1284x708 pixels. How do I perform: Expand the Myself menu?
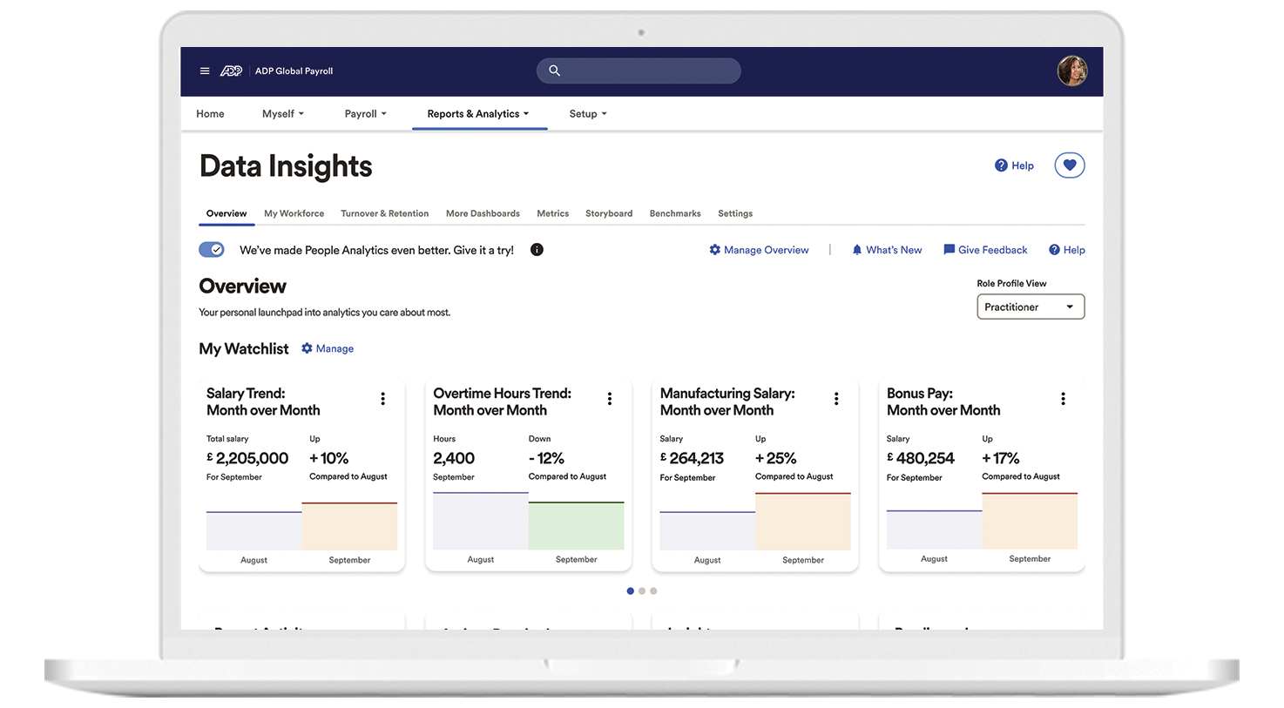283,114
